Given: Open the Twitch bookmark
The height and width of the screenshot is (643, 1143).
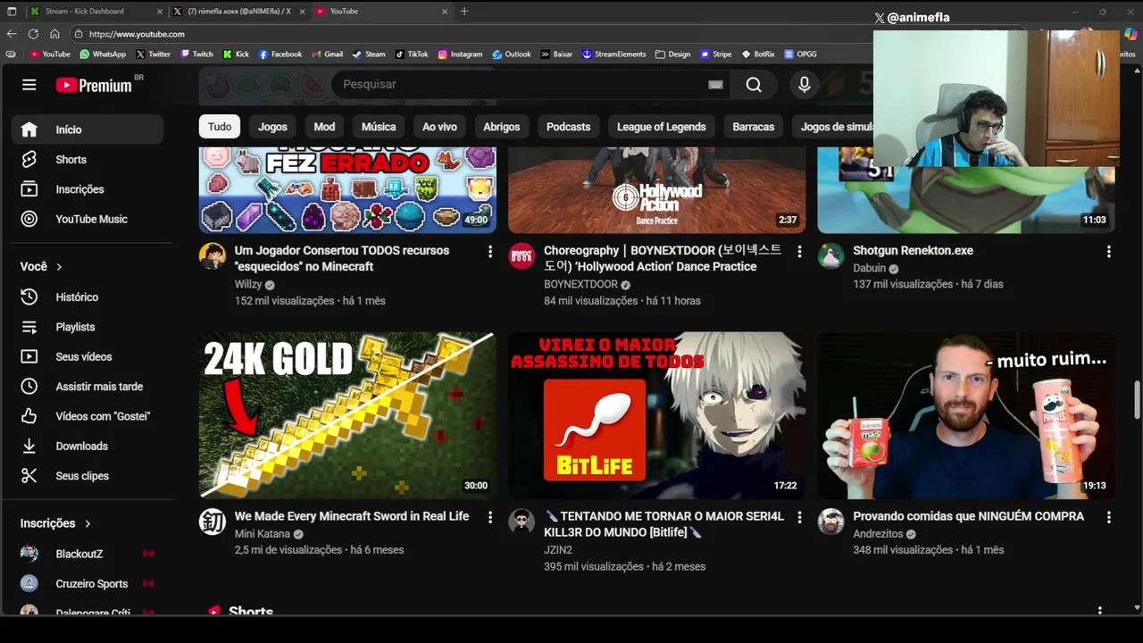Looking at the screenshot, I should (x=196, y=54).
